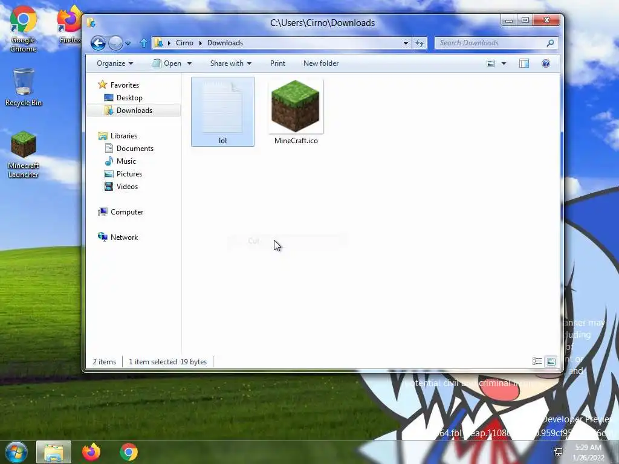Expand the arrow between Cirno and Downloads
619x464 pixels.
click(200, 43)
